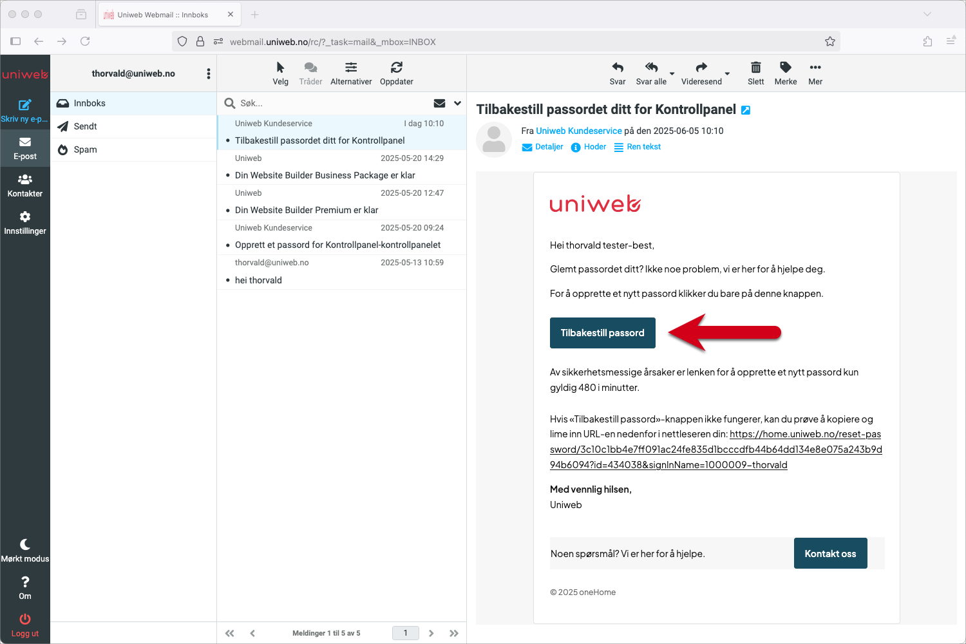Image resolution: width=966 pixels, height=644 pixels.
Task: Open 'Tilbakestill passordet ditt for Kontrollpanel' message
Action: [x=342, y=132]
